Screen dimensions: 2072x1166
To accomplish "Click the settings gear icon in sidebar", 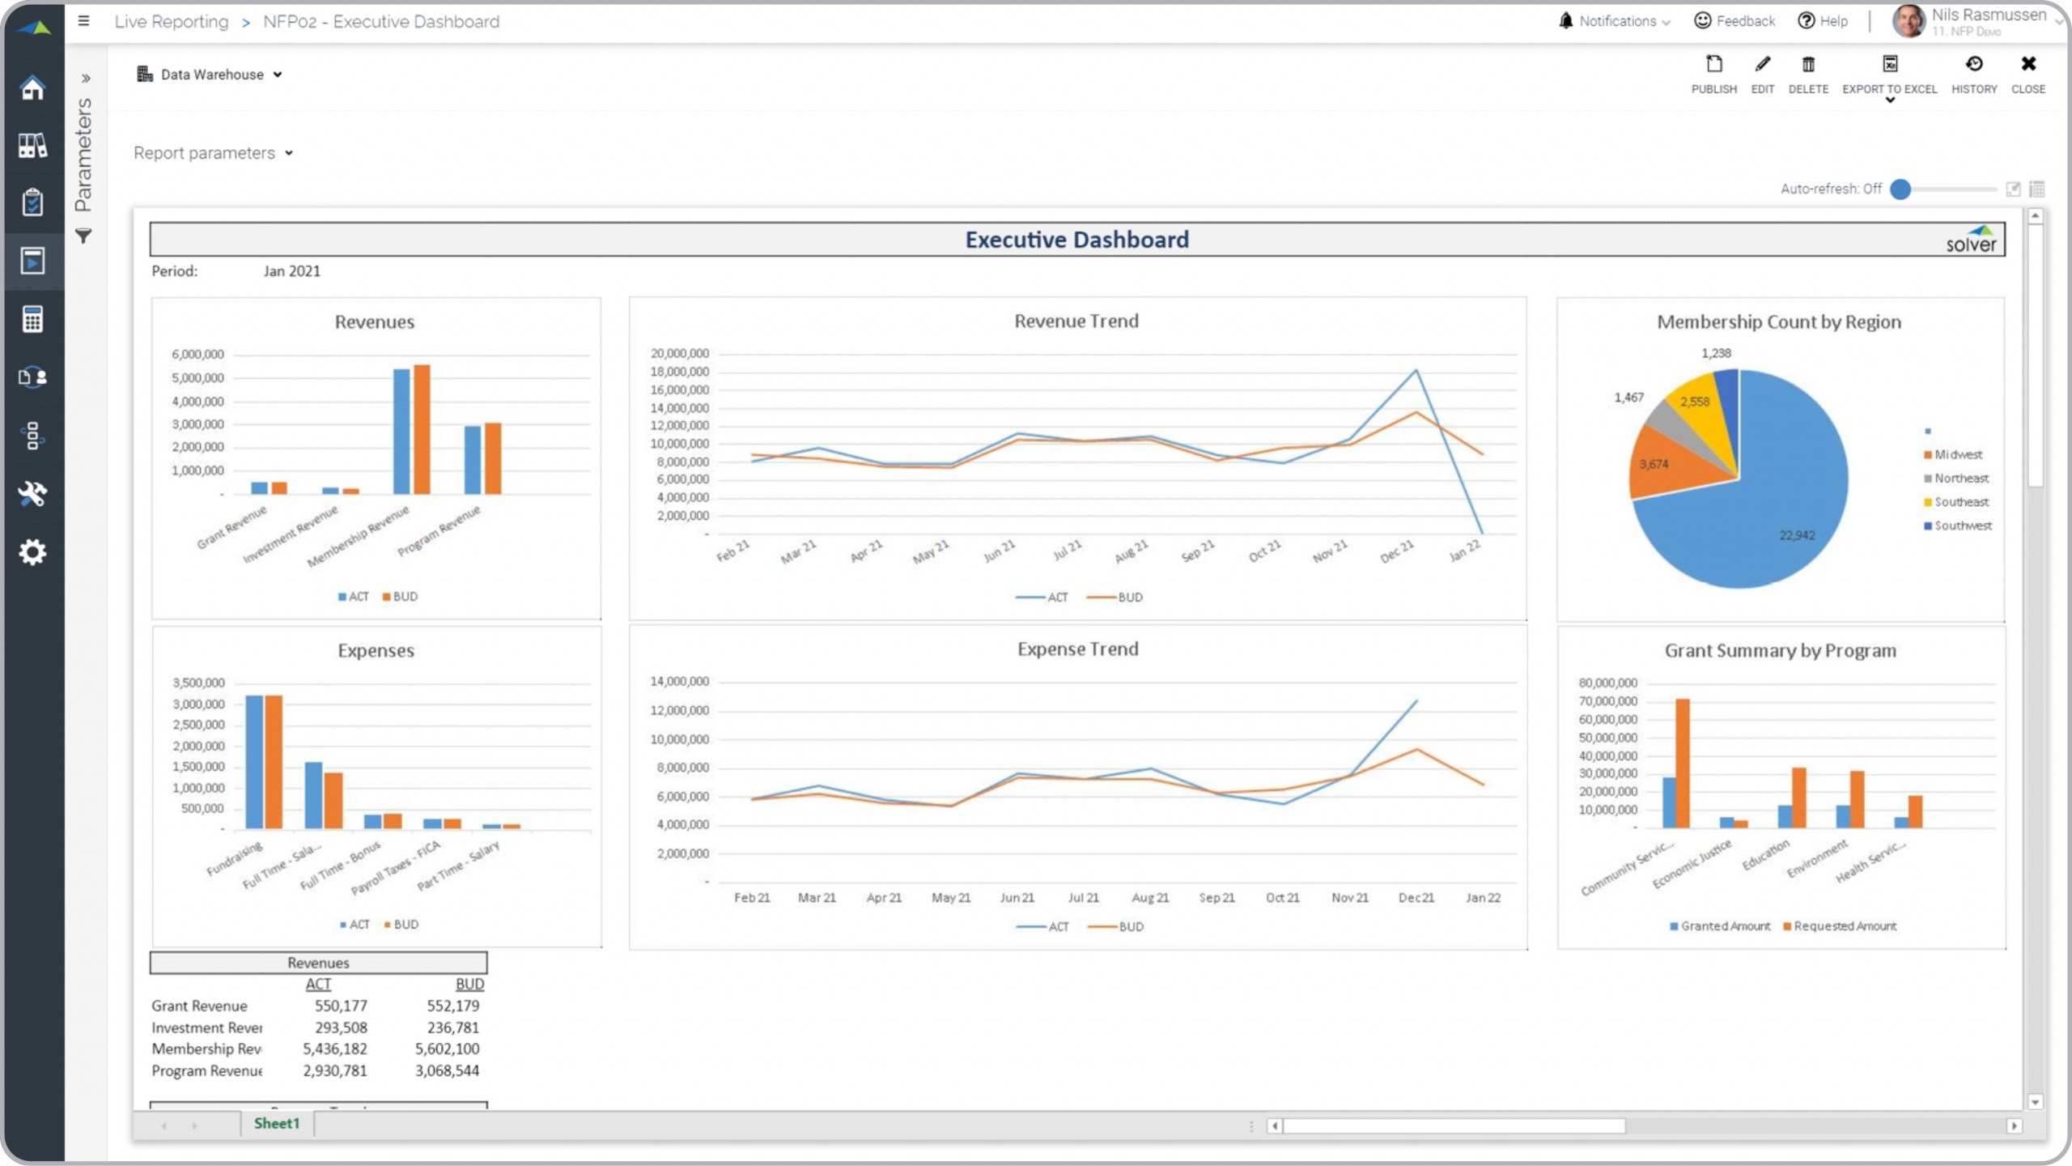I will coord(32,552).
